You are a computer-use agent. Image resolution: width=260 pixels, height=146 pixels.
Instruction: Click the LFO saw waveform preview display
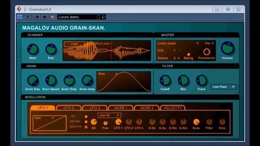50,123
